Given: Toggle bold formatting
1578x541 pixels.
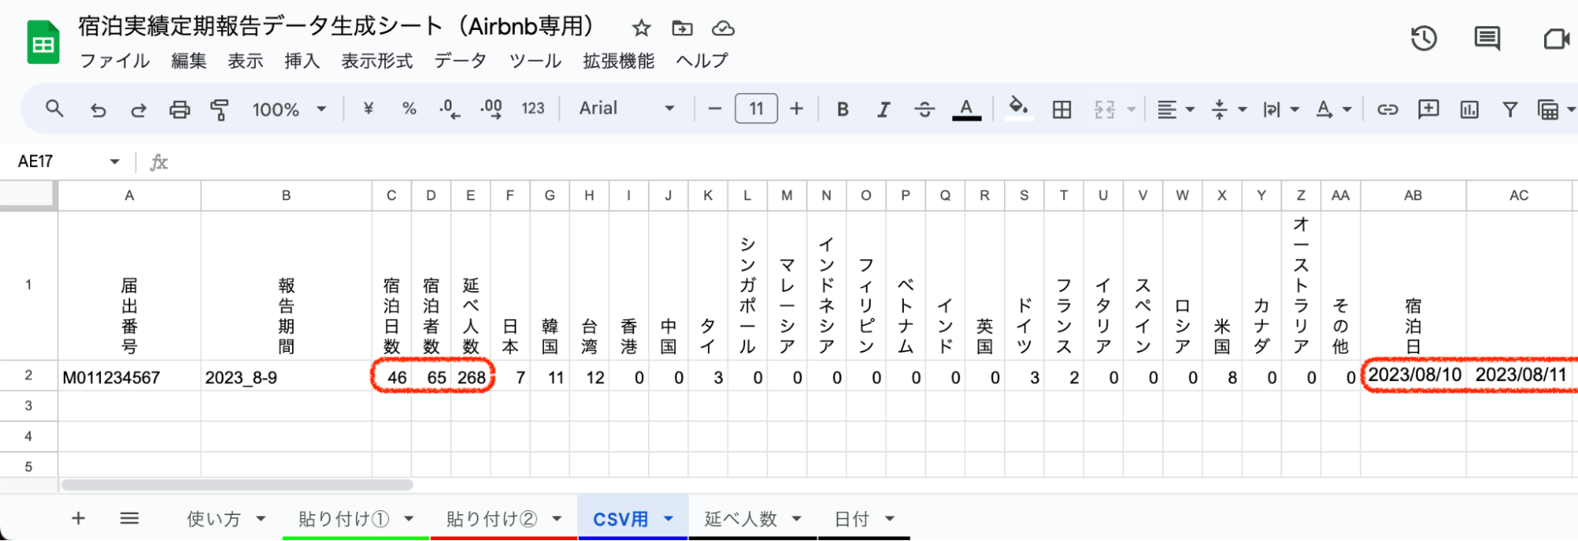Looking at the screenshot, I should 842,109.
